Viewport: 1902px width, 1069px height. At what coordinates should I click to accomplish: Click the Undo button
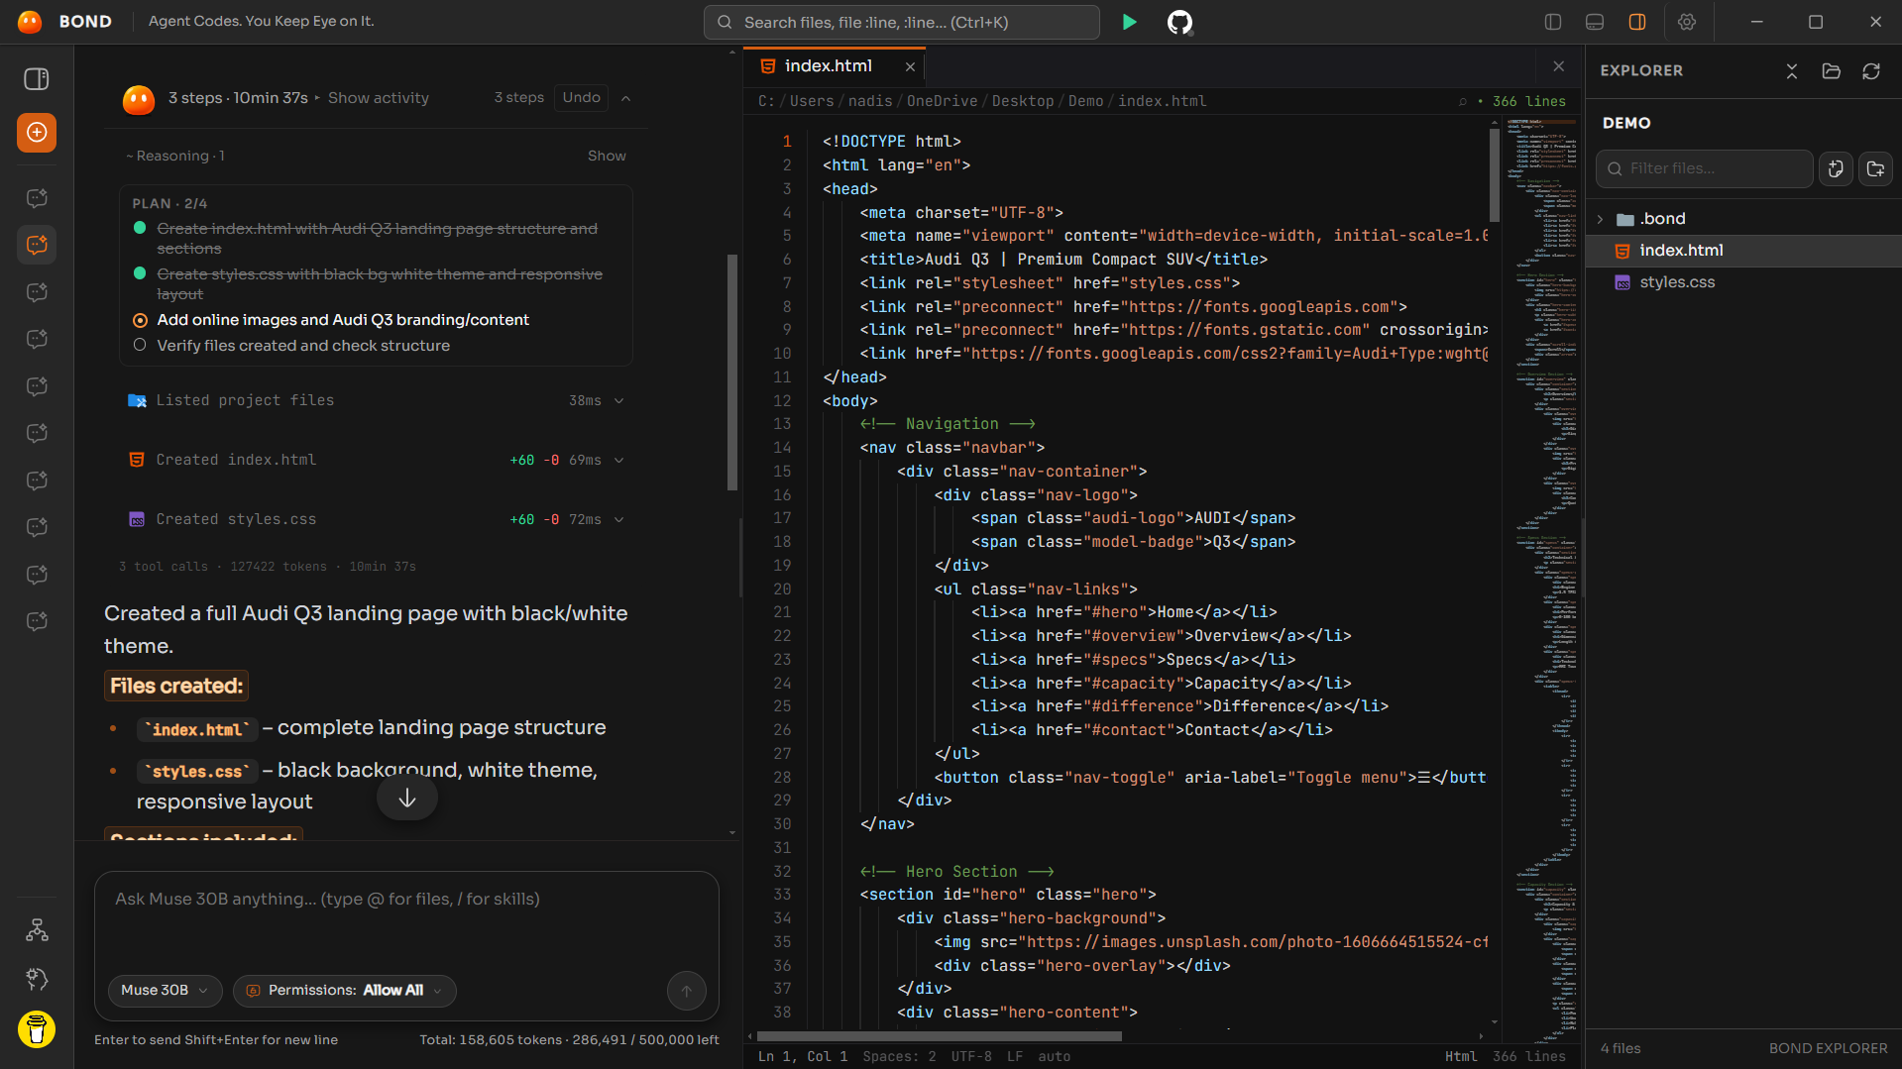pos(582,98)
